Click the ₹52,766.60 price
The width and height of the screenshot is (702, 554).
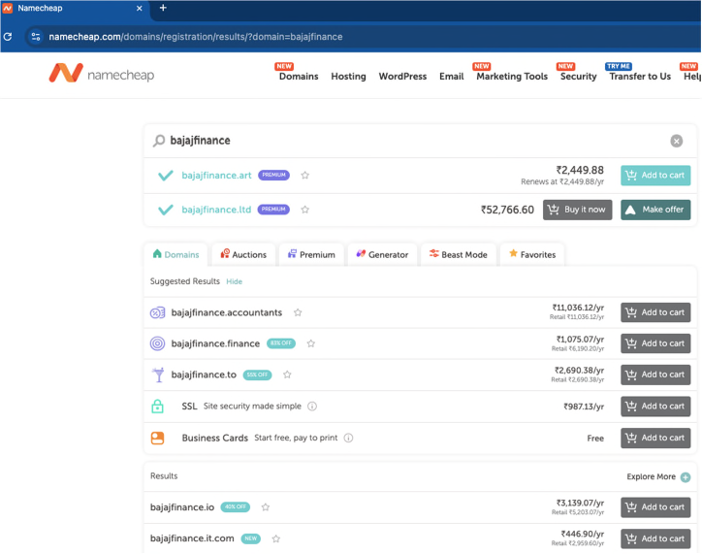pos(507,210)
